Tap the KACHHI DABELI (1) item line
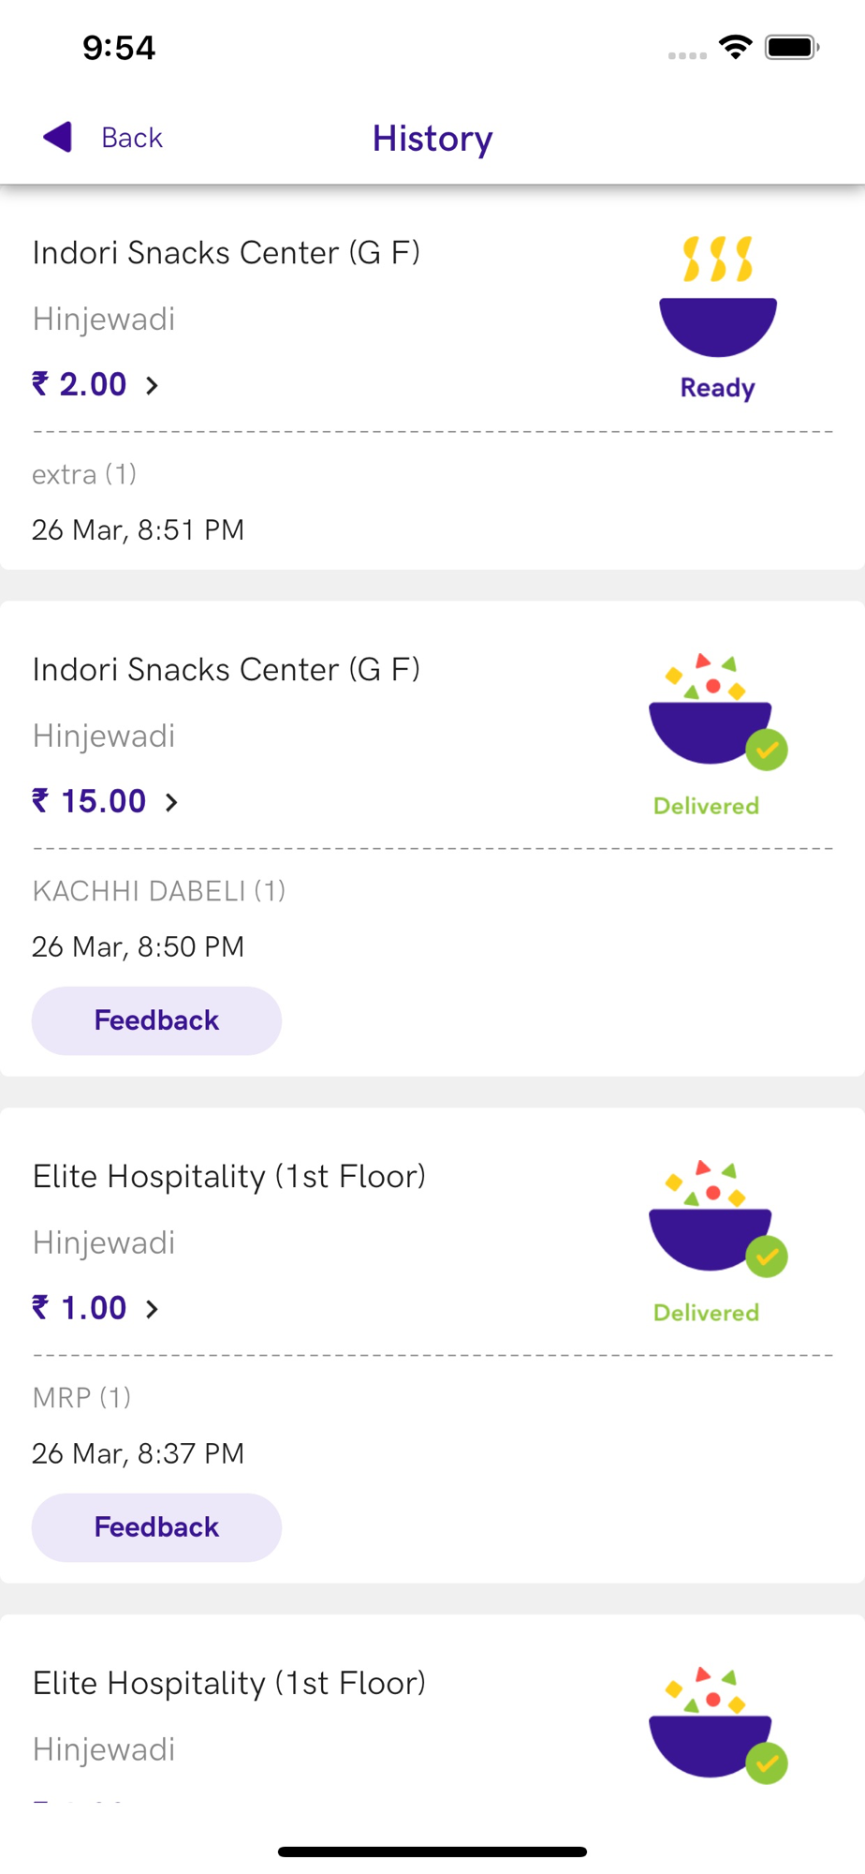Viewport: 865px width, 1874px height. [159, 890]
